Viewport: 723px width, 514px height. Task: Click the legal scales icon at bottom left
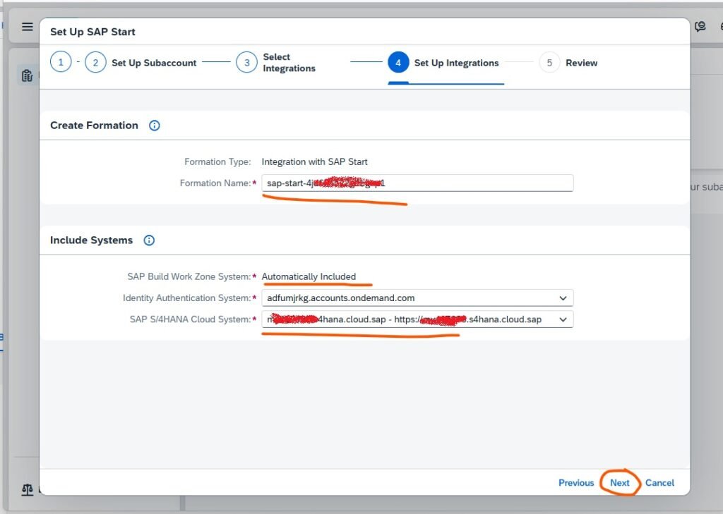[27, 489]
